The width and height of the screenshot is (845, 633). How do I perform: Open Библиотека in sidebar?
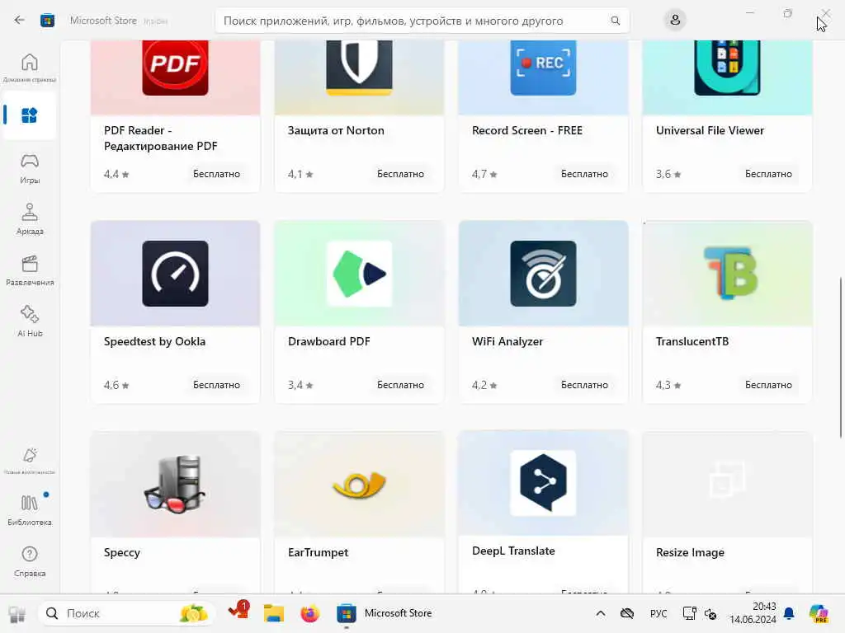30,510
